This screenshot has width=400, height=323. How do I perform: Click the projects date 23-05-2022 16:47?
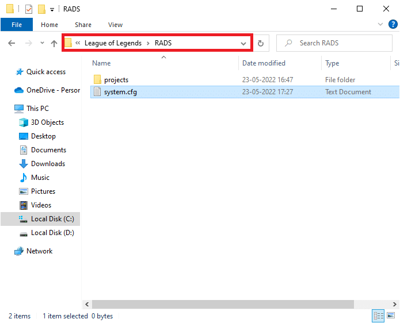pyautogui.click(x=268, y=80)
